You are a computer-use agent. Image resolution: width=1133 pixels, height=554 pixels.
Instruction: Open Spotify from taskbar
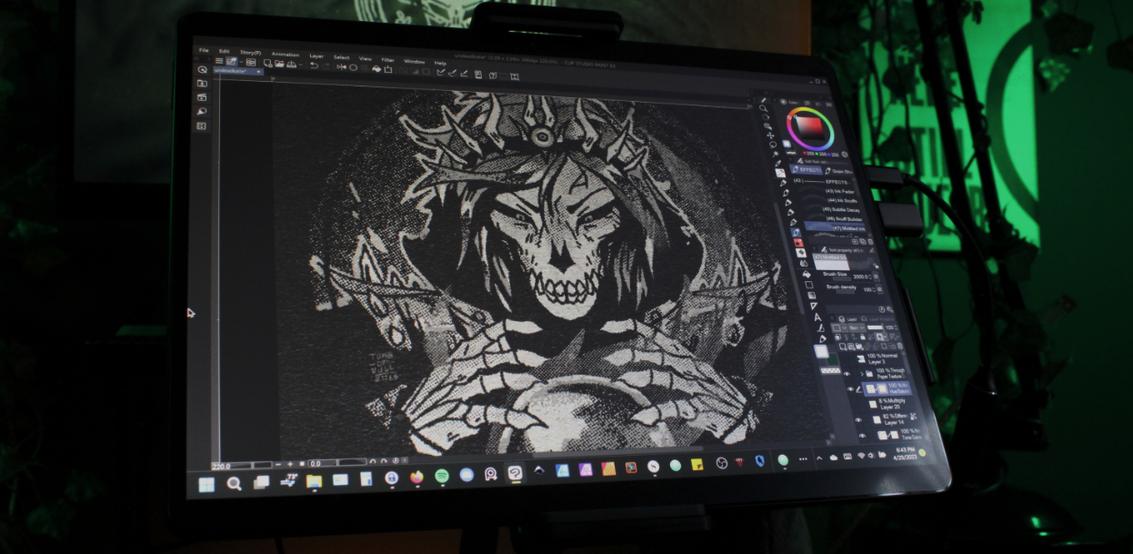[x=442, y=476]
